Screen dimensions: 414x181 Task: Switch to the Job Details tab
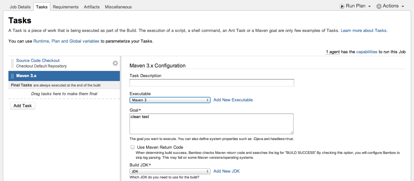20,7
